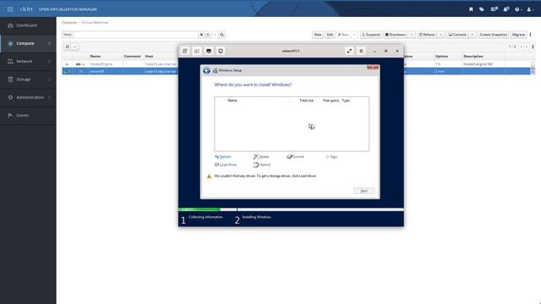Expand the Compute menu in the sidebar
Screen dimensions: 541x304
[28, 43]
